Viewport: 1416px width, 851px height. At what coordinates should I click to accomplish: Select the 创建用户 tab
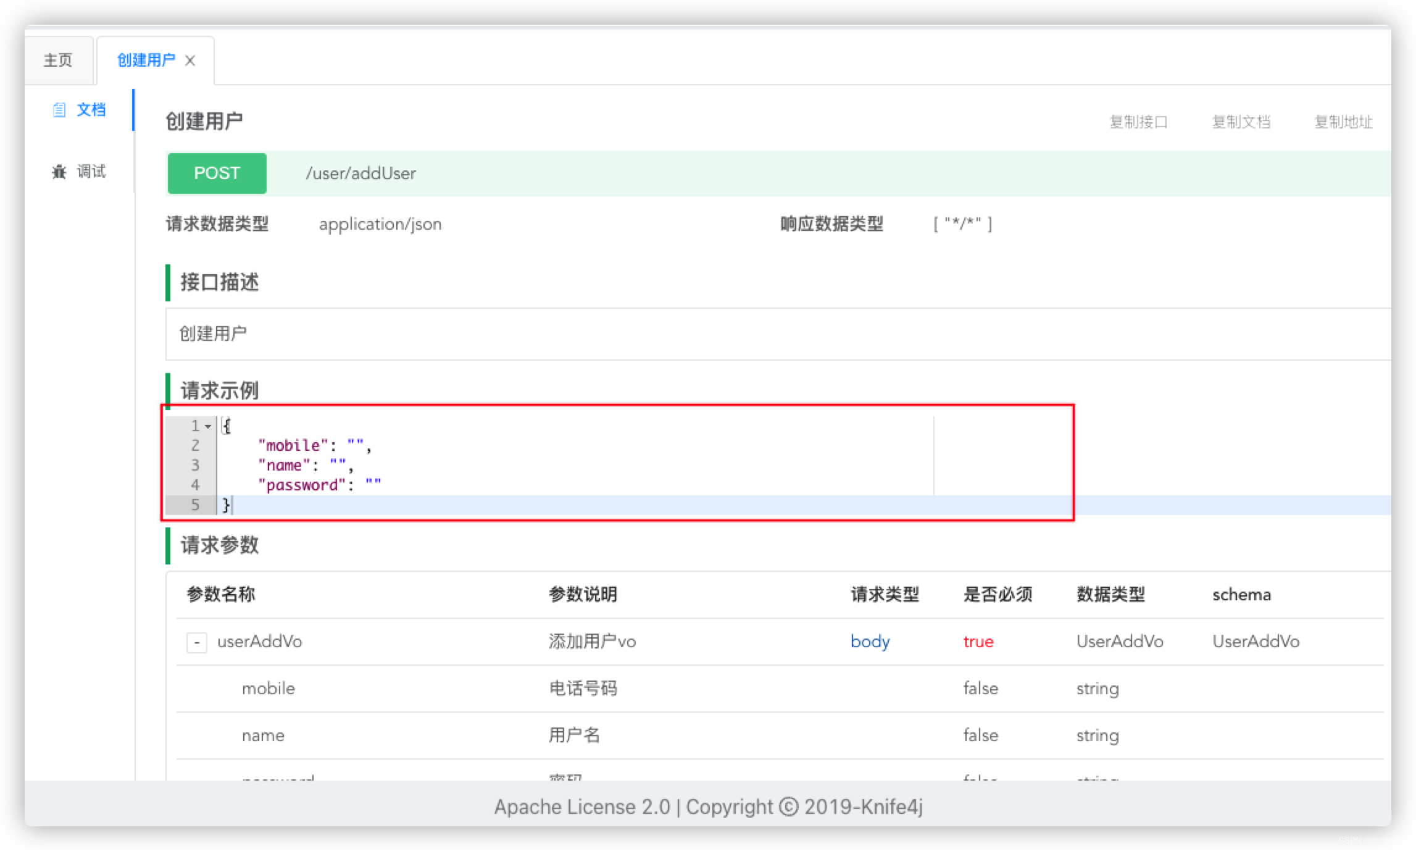tap(146, 60)
